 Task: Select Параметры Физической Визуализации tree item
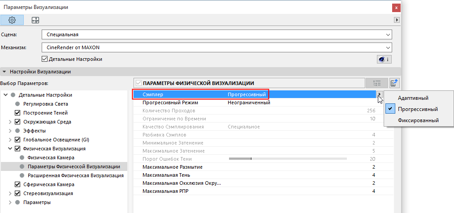click(x=74, y=166)
